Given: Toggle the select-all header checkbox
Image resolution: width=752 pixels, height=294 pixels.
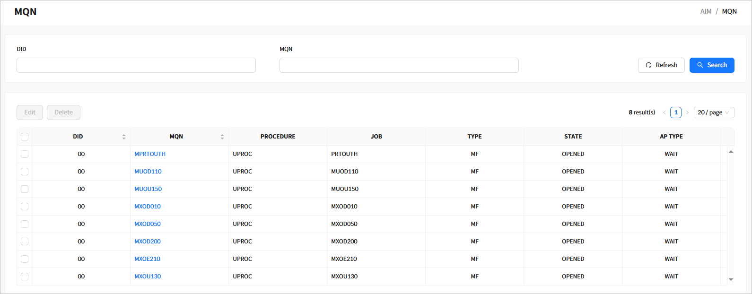Looking at the screenshot, I should point(25,137).
